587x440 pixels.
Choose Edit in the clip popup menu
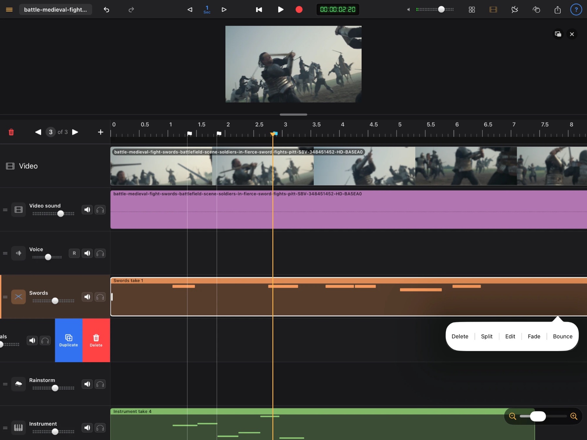click(x=510, y=336)
